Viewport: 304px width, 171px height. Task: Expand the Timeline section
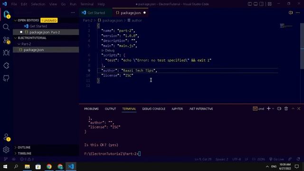click(24, 153)
